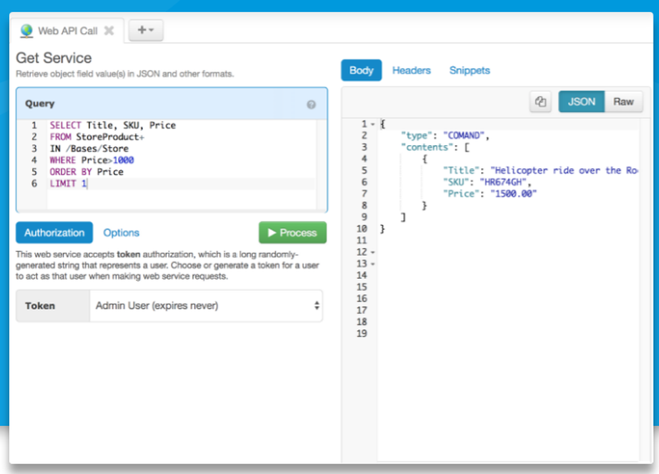
Task: Open the Token user dropdown
Action: click(206, 306)
